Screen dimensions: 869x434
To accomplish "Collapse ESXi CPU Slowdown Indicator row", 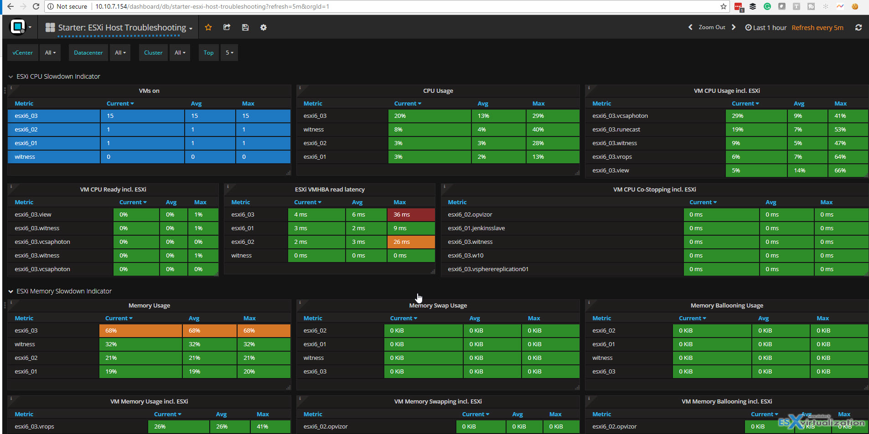I will click(x=54, y=76).
